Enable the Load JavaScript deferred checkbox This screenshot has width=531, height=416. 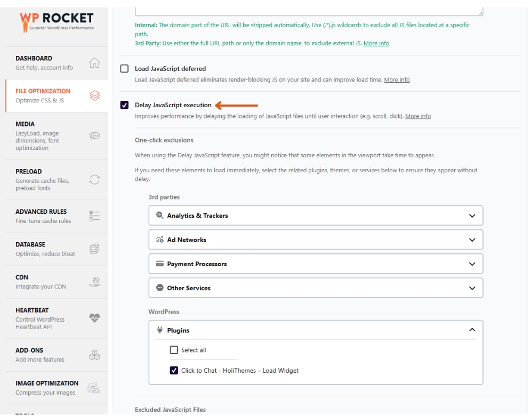[x=125, y=69]
